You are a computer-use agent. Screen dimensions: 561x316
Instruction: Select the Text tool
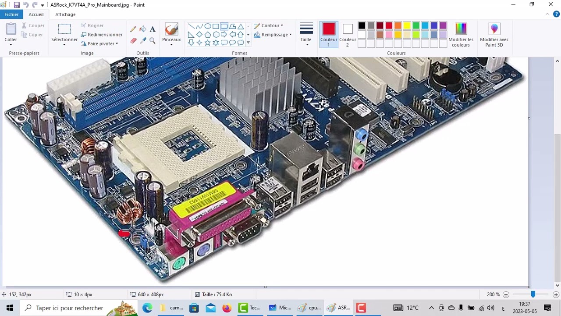(153, 29)
